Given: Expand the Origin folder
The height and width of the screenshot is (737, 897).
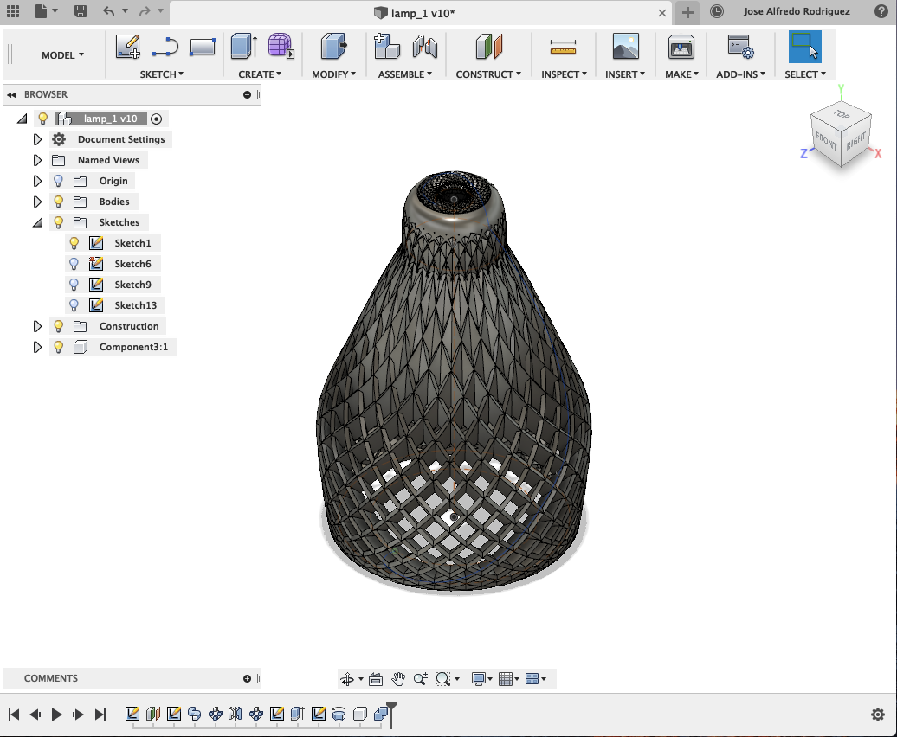Looking at the screenshot, I should (37, 181).
